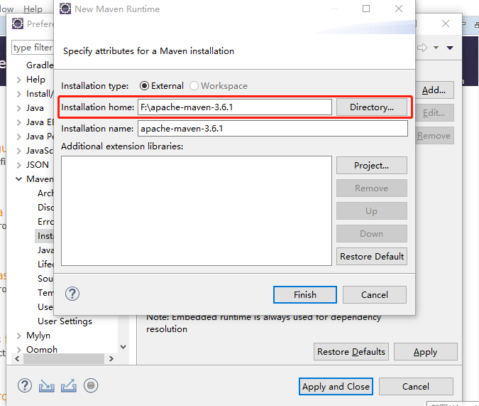Click the Additional extension libraries list area

197,211
